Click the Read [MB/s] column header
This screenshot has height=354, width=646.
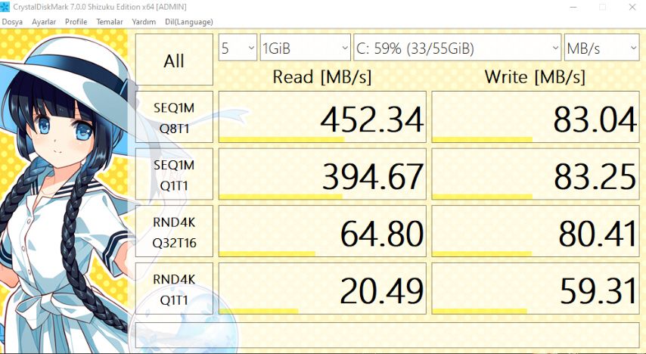(x=321, y=77)
